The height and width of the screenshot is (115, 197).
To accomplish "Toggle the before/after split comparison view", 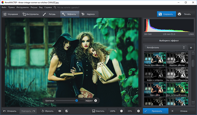I will [67, 111].
